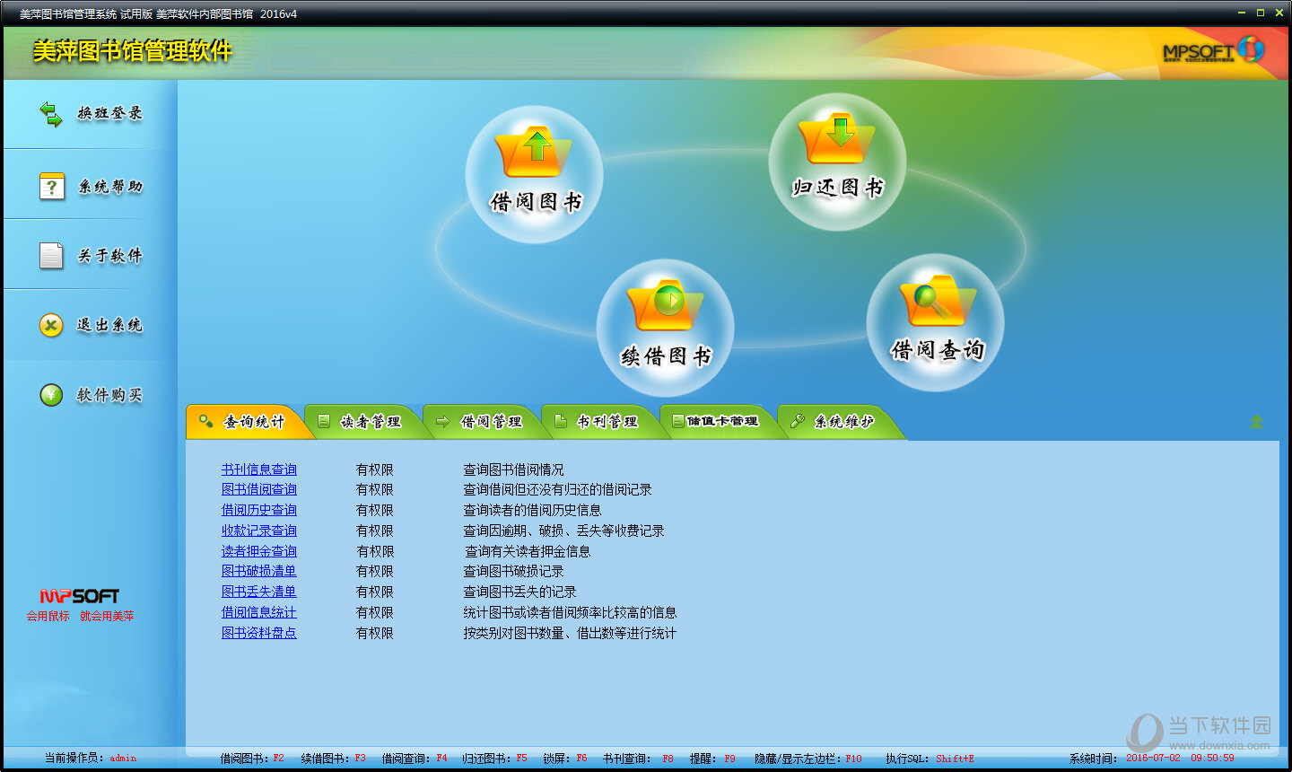The image size is (1292, 772).
Task: Click the 图书资料盘点 link
Action: [x=258, y=633]
